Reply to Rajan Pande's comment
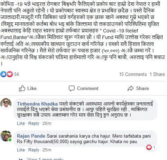 click(34, 150)
